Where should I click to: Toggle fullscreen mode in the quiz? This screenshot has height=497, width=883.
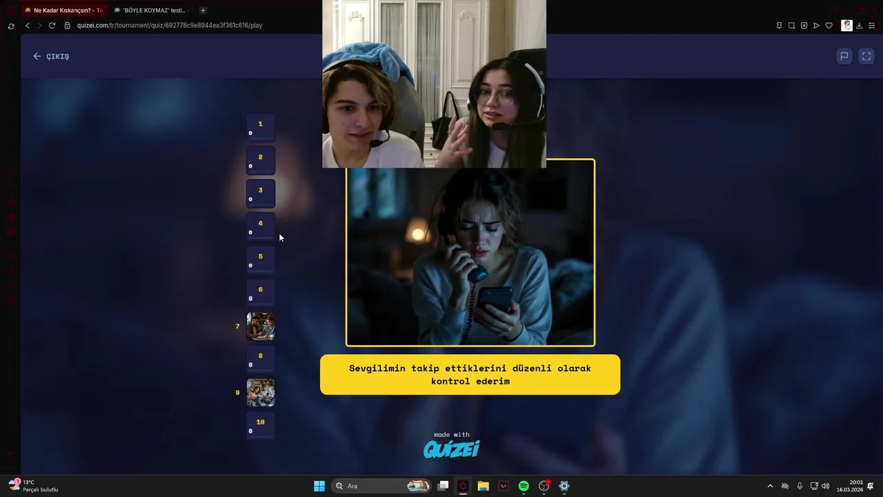click(866, 57)
